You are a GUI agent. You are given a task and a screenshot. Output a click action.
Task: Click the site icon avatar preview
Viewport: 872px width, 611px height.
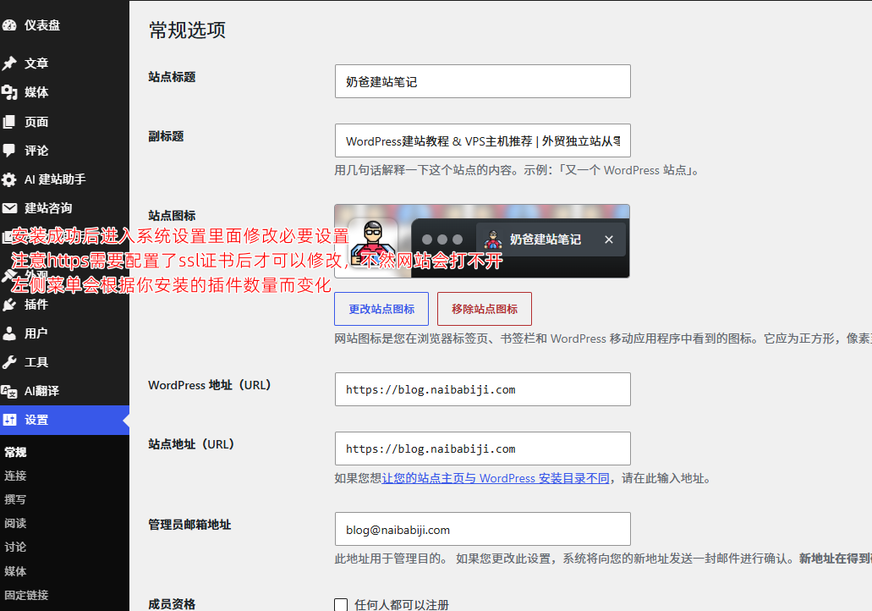tap(373, 243)
